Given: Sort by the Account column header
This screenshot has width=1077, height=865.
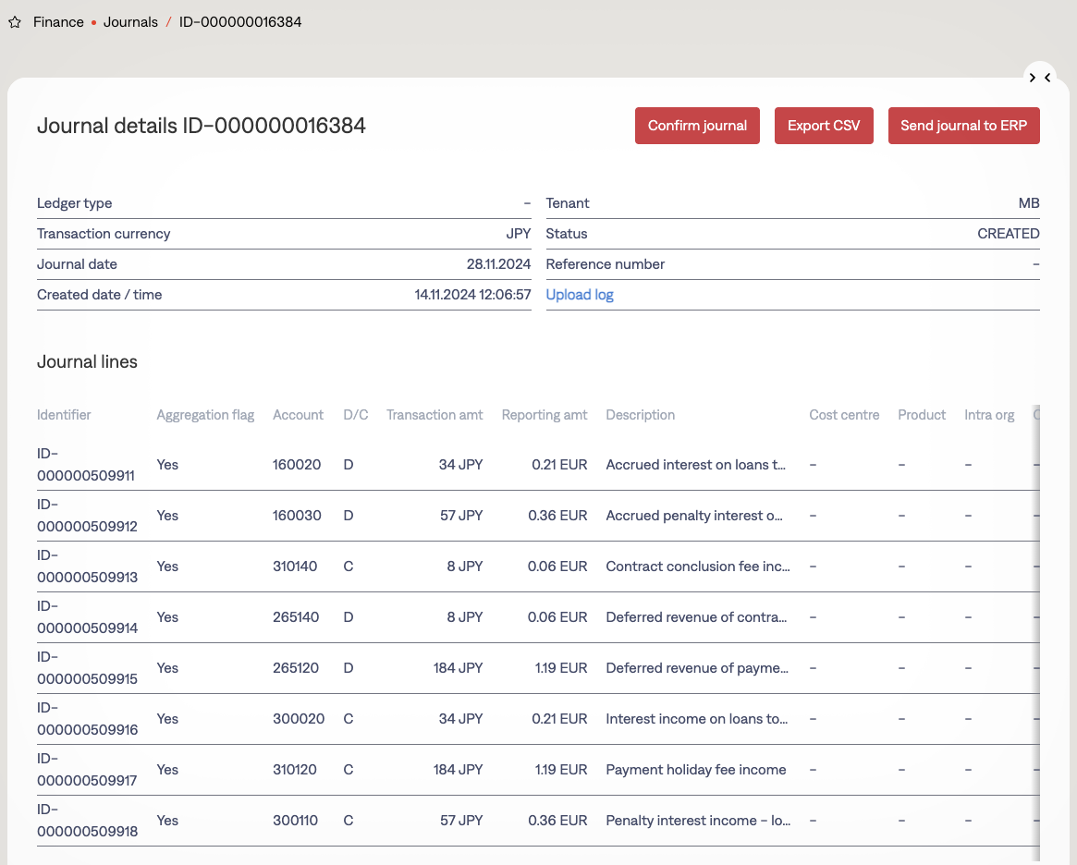Looking at the screenshot, I should pos(298,415).
